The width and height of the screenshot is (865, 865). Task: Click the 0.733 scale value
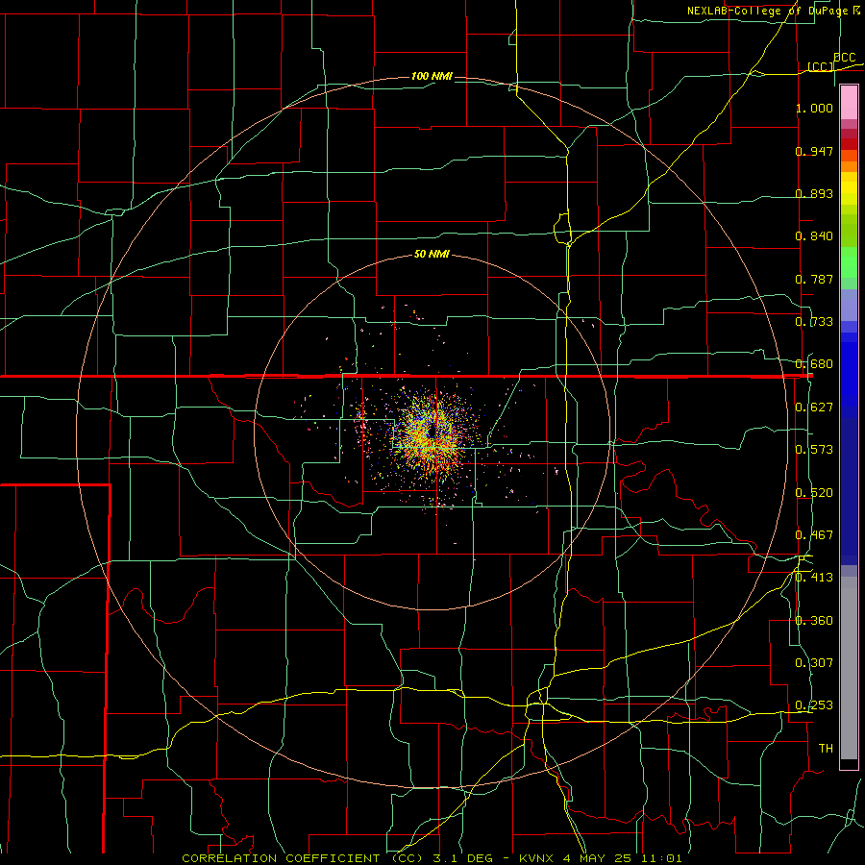(x=814, y=322)
